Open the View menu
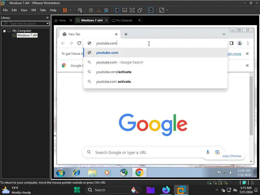Viewport: 260px width, 195px height. pos(24,10)
